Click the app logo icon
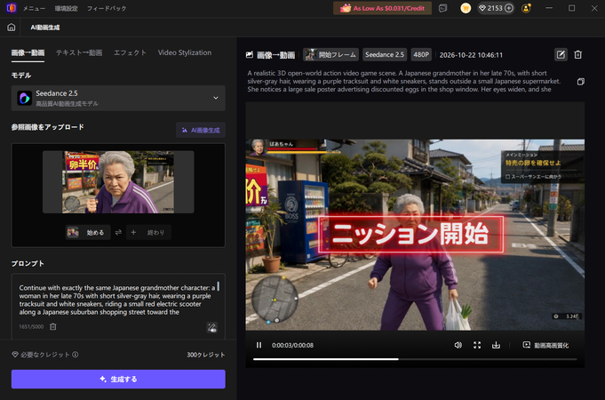 [x=12, y=8]
